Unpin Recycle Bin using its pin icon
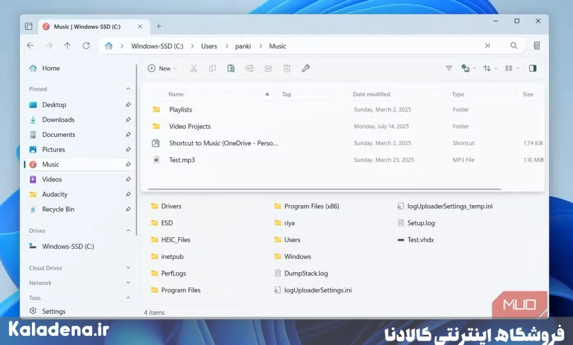 128,210
